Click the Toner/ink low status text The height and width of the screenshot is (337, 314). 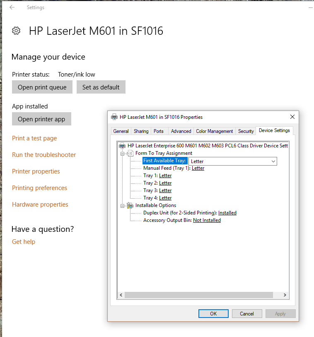coord(76,75)
